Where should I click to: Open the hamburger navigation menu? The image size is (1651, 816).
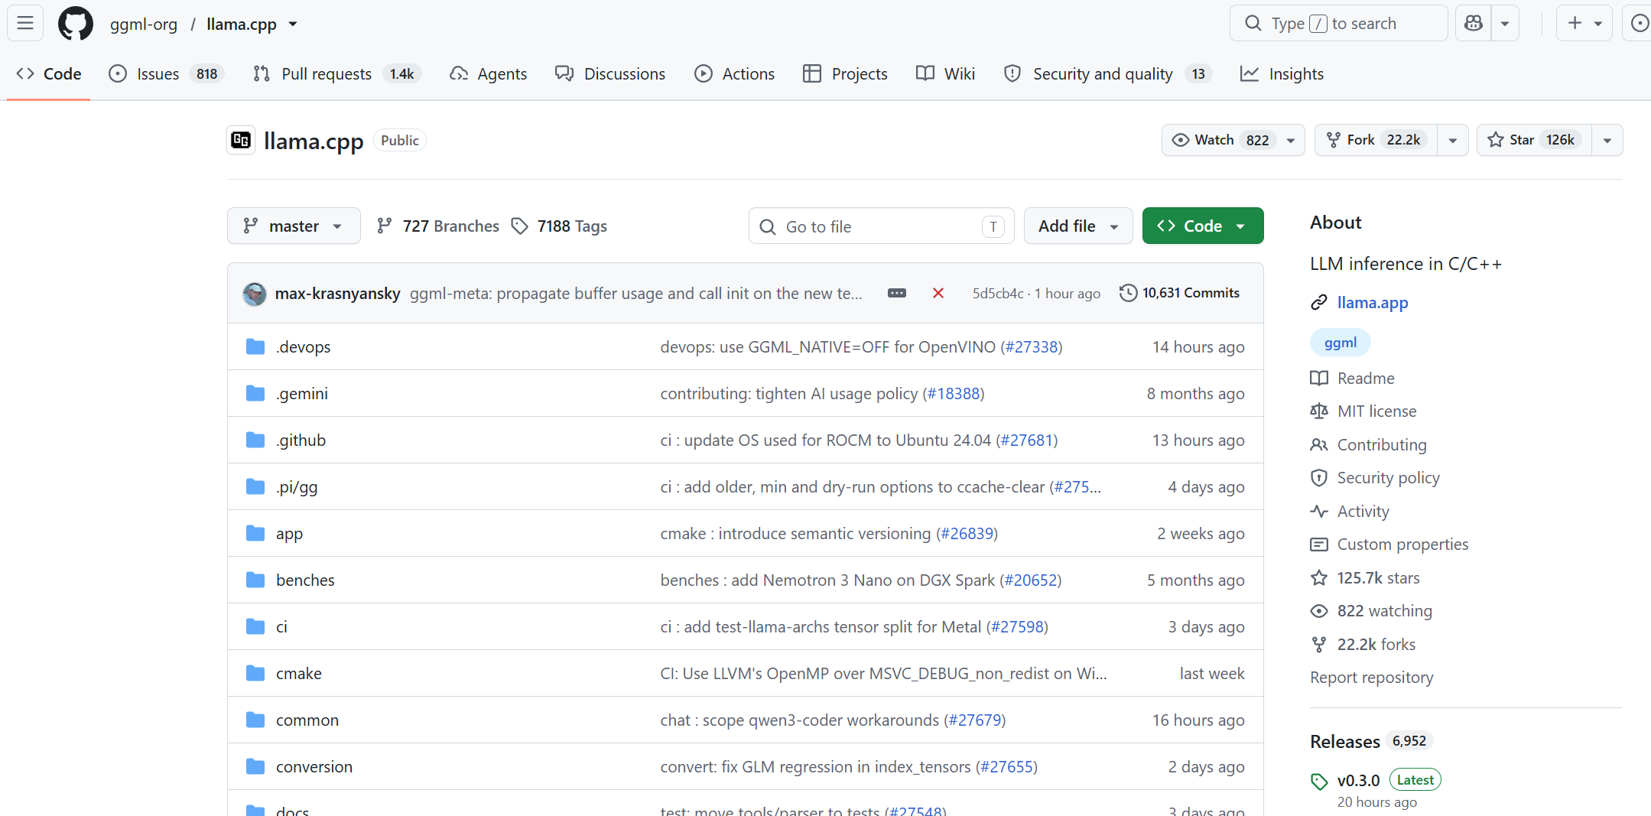point(25,24)
